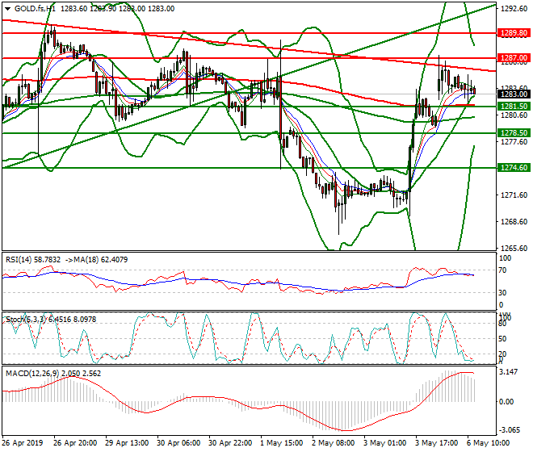533x452 pixels.
Task: Open the GOLD.fs chart menu triangle
Action: (7, 9)
